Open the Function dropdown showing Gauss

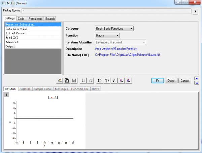107,36
